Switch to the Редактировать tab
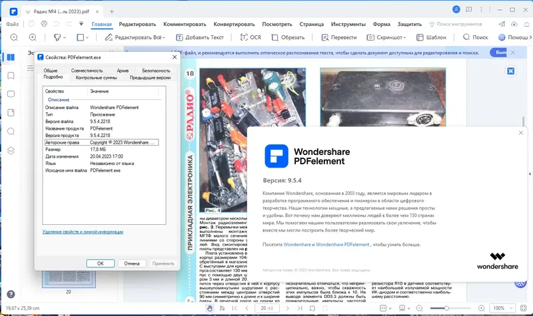The width and height of the screenshot is (533, 316). click(137, 24)
